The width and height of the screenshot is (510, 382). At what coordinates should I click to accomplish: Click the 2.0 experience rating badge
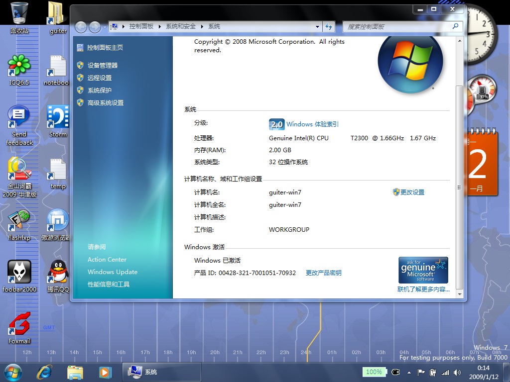[x=277, y=124]
